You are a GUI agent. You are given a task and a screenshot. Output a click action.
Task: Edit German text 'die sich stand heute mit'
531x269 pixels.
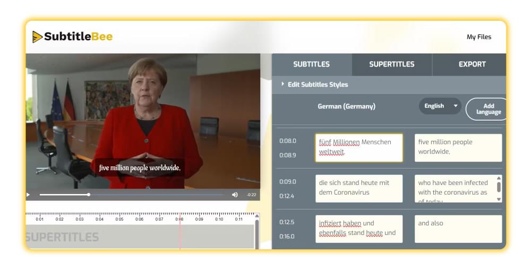(359, 189)
